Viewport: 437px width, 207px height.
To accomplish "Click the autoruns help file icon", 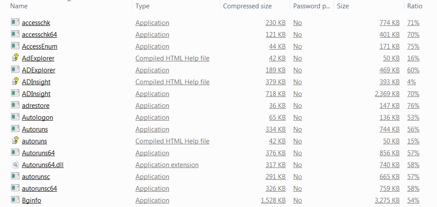I will (15, 141).
